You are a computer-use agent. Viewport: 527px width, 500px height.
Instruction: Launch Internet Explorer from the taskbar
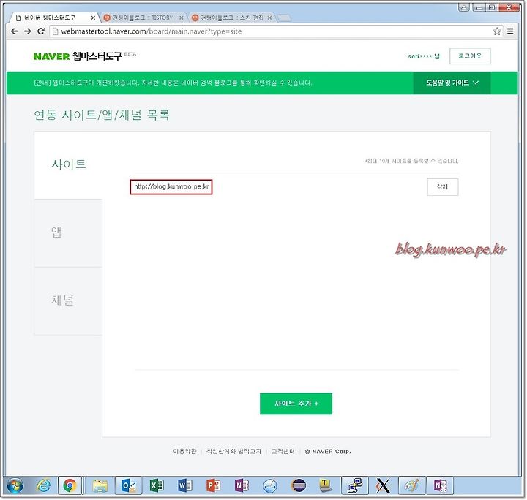43,485
